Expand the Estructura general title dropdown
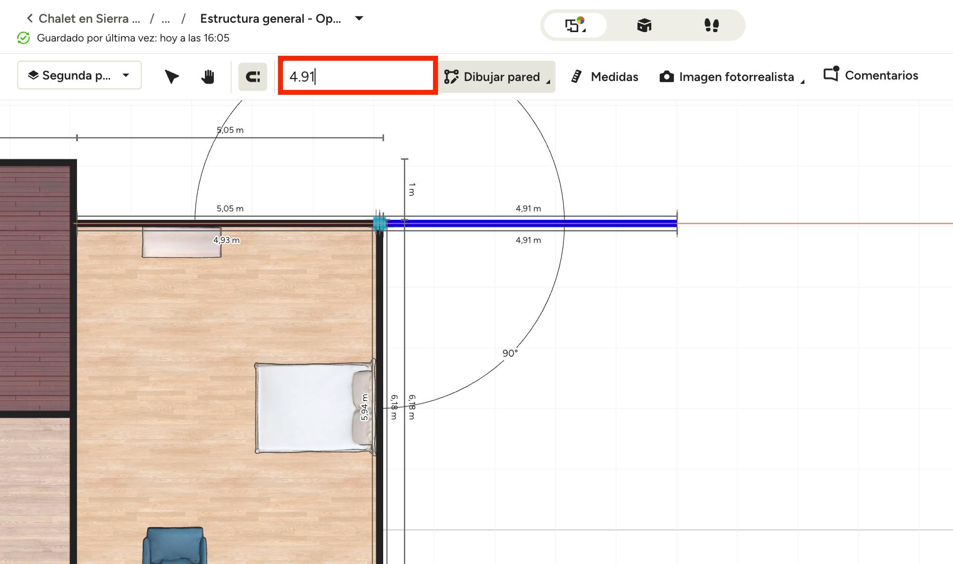This screenshot has width=953, height=564. pyautogui.click(x=359, y=18)
